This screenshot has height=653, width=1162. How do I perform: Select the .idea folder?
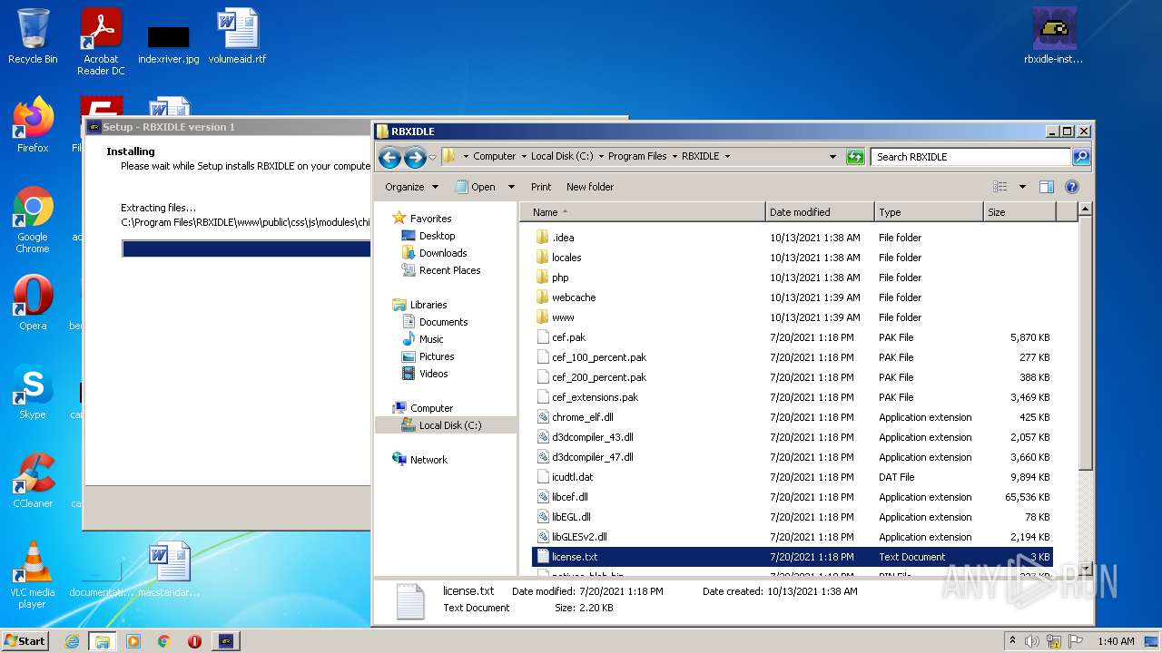click(x=563, y=238)
